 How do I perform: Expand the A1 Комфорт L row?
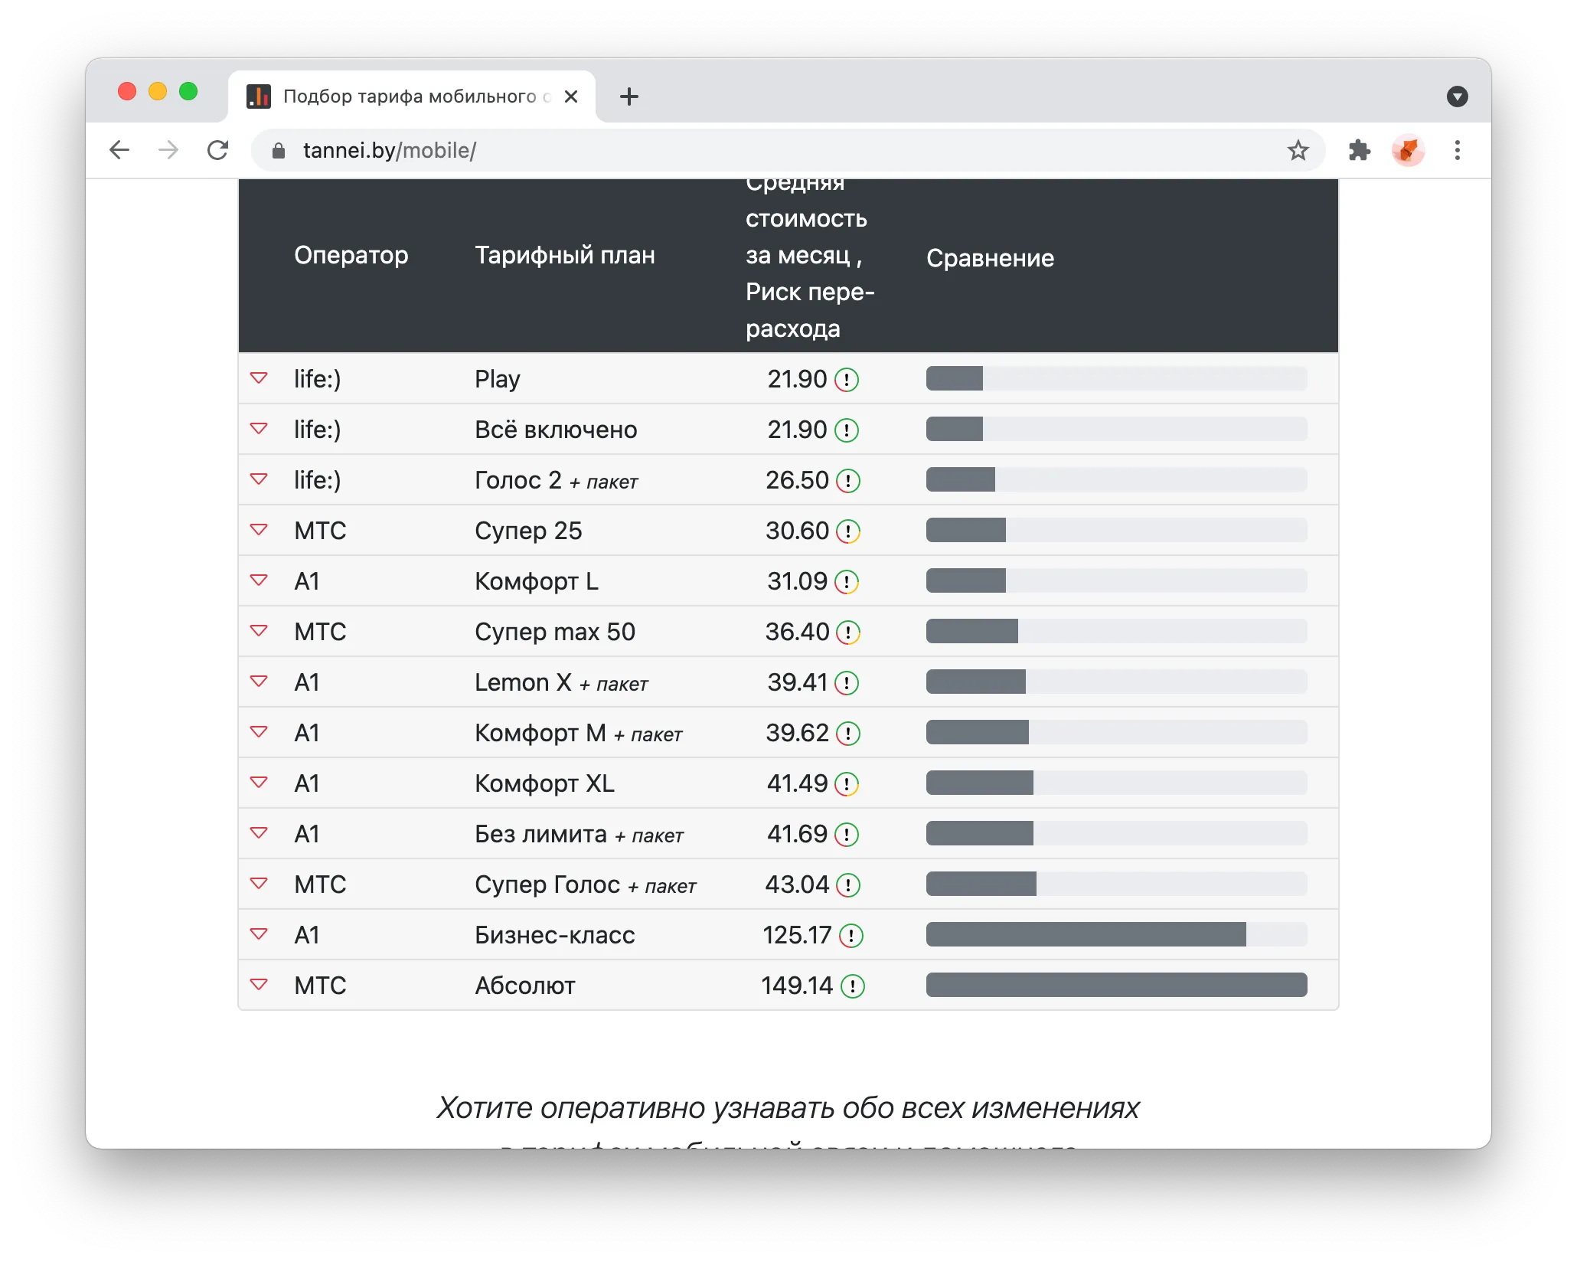tap(259, 580)
